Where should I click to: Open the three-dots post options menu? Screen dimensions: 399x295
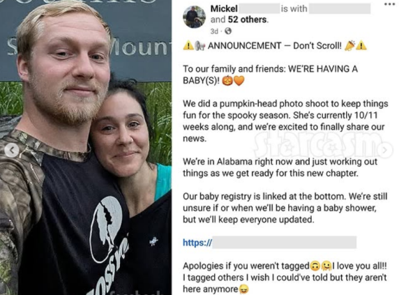[x=389, y=4]
